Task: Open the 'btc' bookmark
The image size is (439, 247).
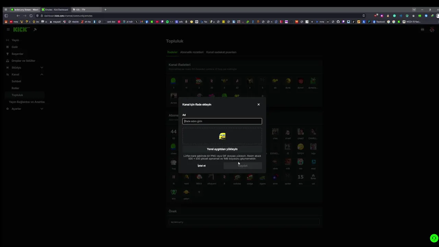Action: (x=36, y=22)
